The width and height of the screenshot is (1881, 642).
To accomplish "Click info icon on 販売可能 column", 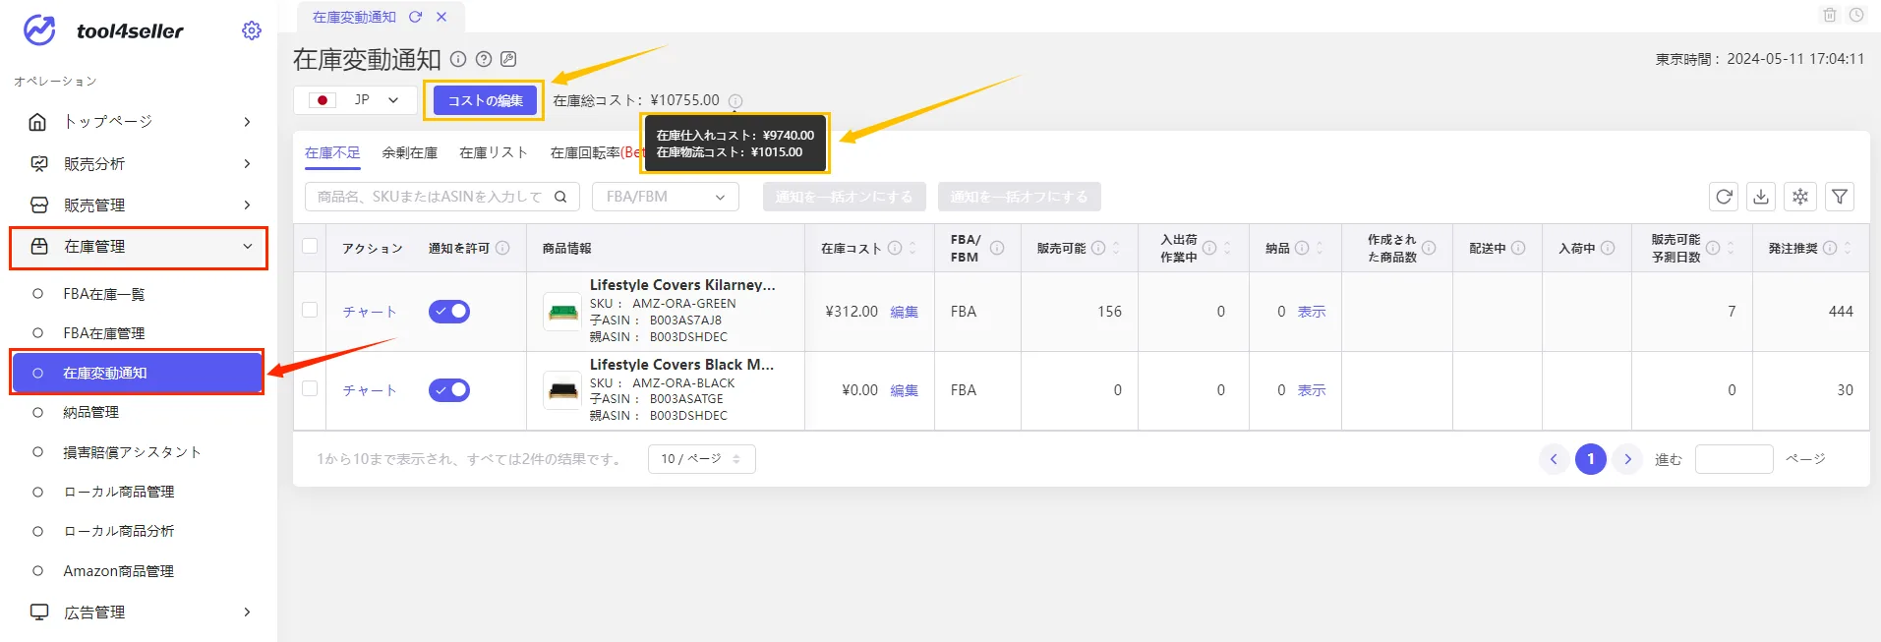I will click(x=1098, y=248).
